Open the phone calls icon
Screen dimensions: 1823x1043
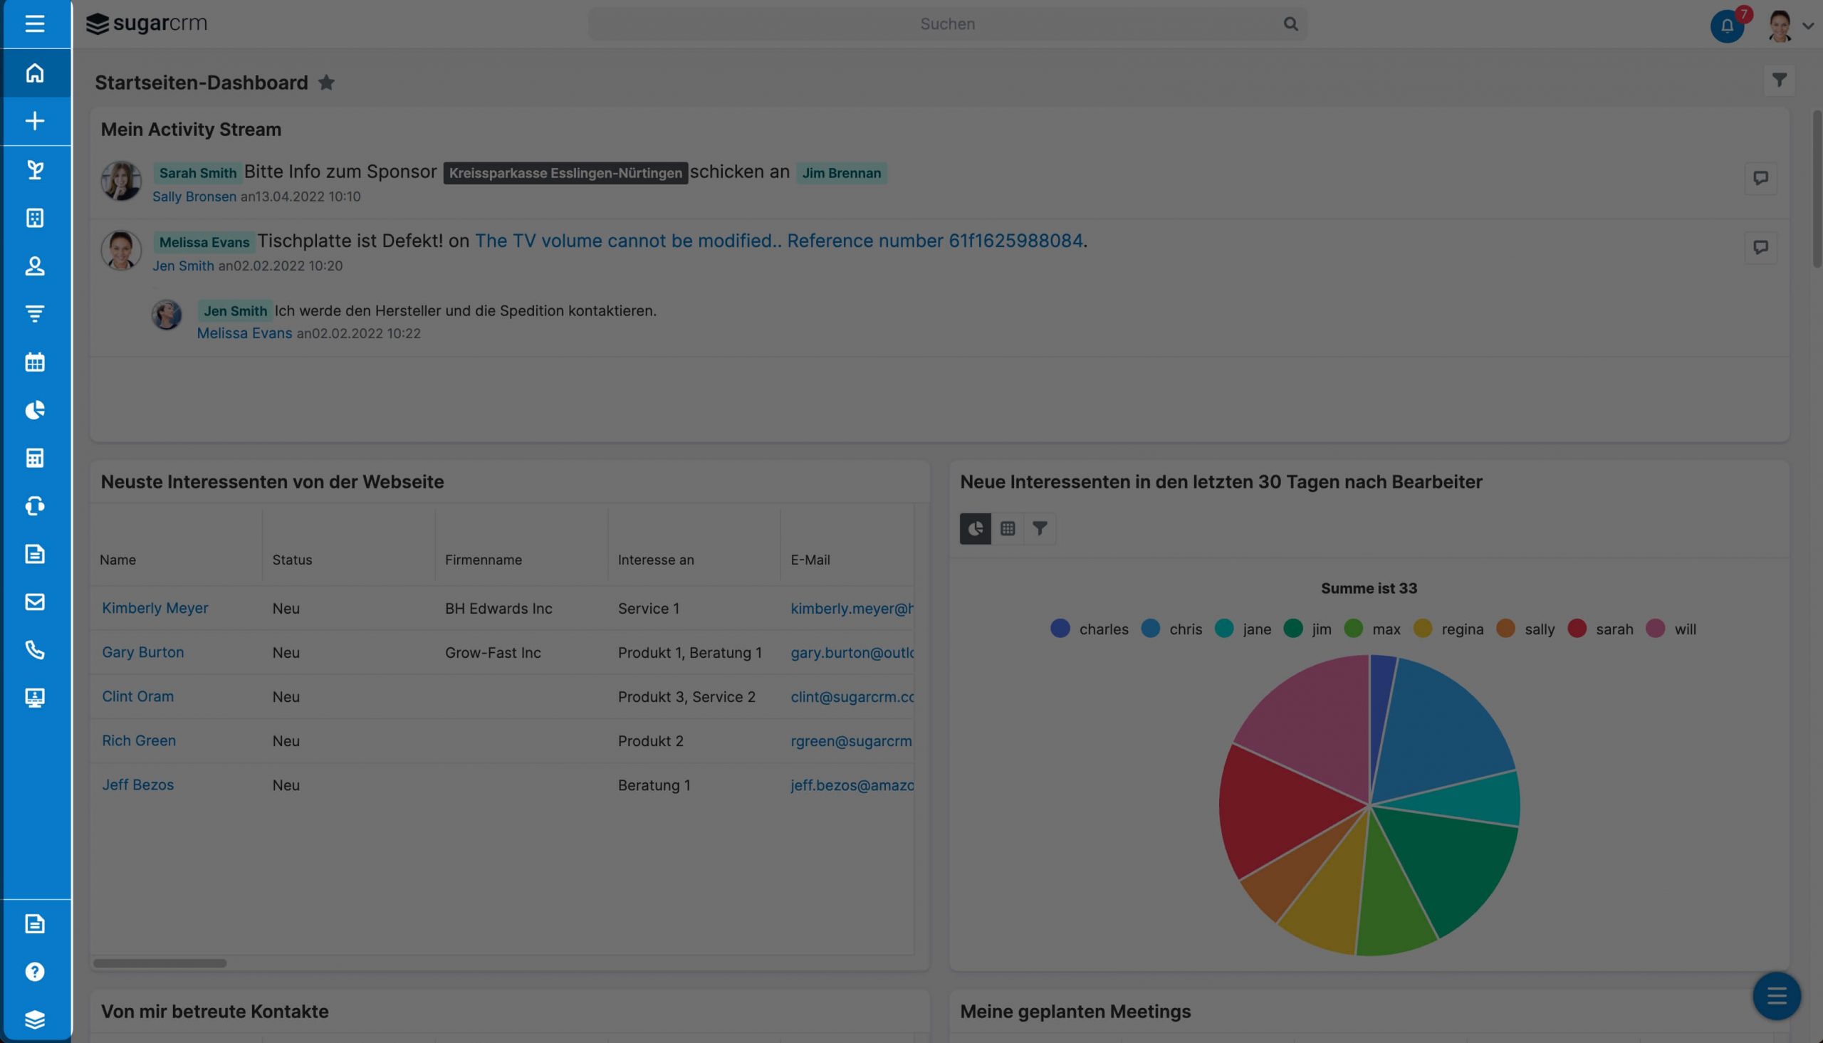tap(34, 650)
